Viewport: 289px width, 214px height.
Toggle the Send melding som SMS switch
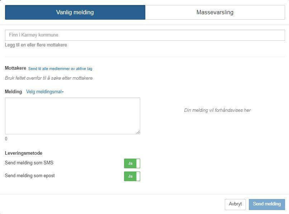[132, 163]
